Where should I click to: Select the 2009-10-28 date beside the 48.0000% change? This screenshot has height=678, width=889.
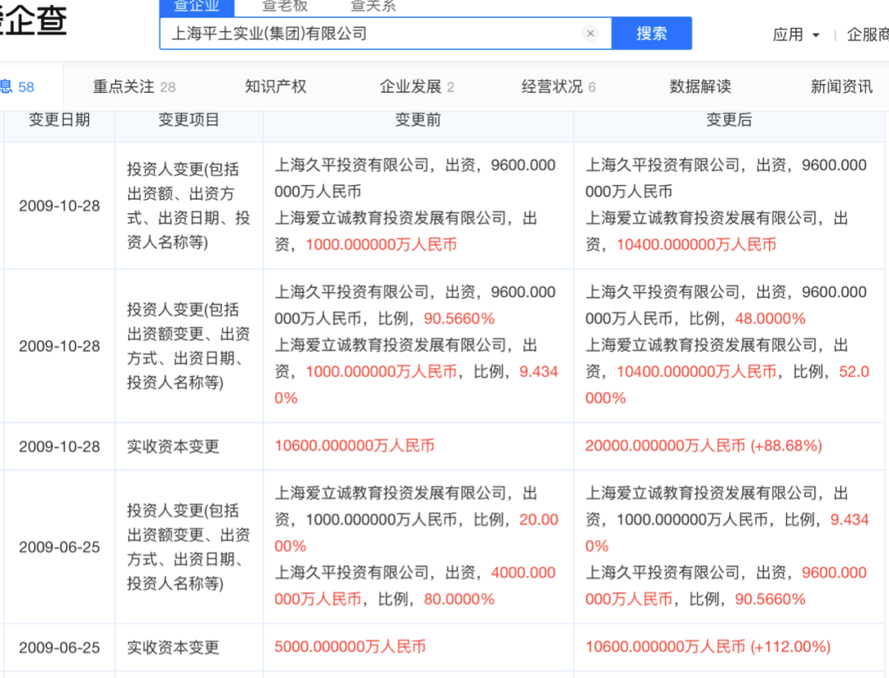[59, 346]
